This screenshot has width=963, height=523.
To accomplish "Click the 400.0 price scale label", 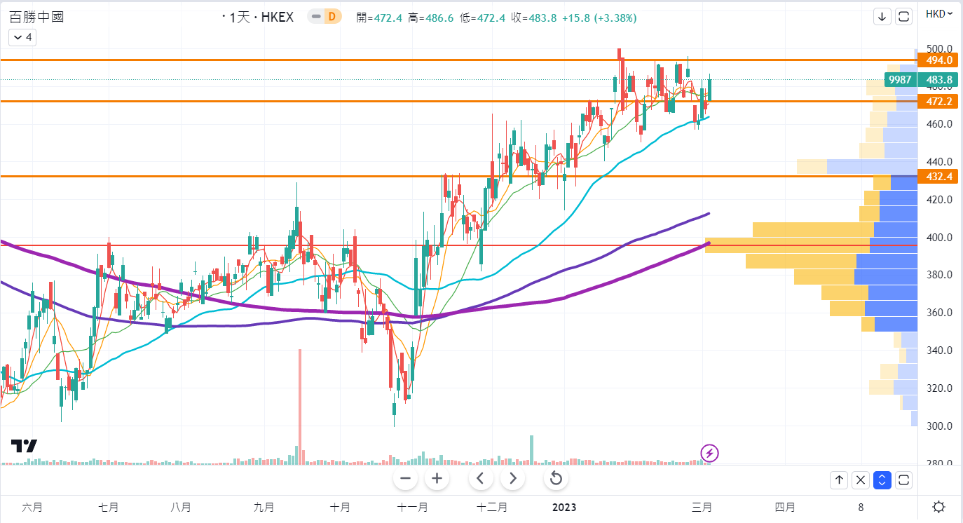I will tap(939, 238).
